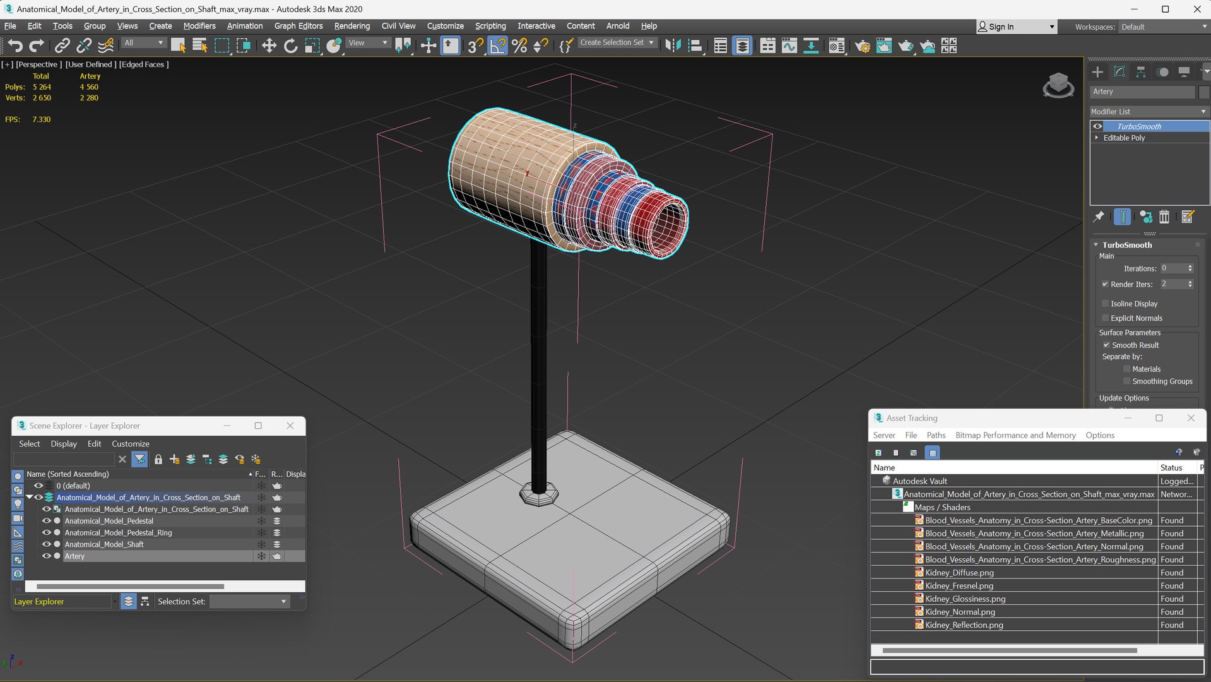Viewport: 1211px width, 682px height.
Task: Open the Mirror tool
Action: (673, 45)
